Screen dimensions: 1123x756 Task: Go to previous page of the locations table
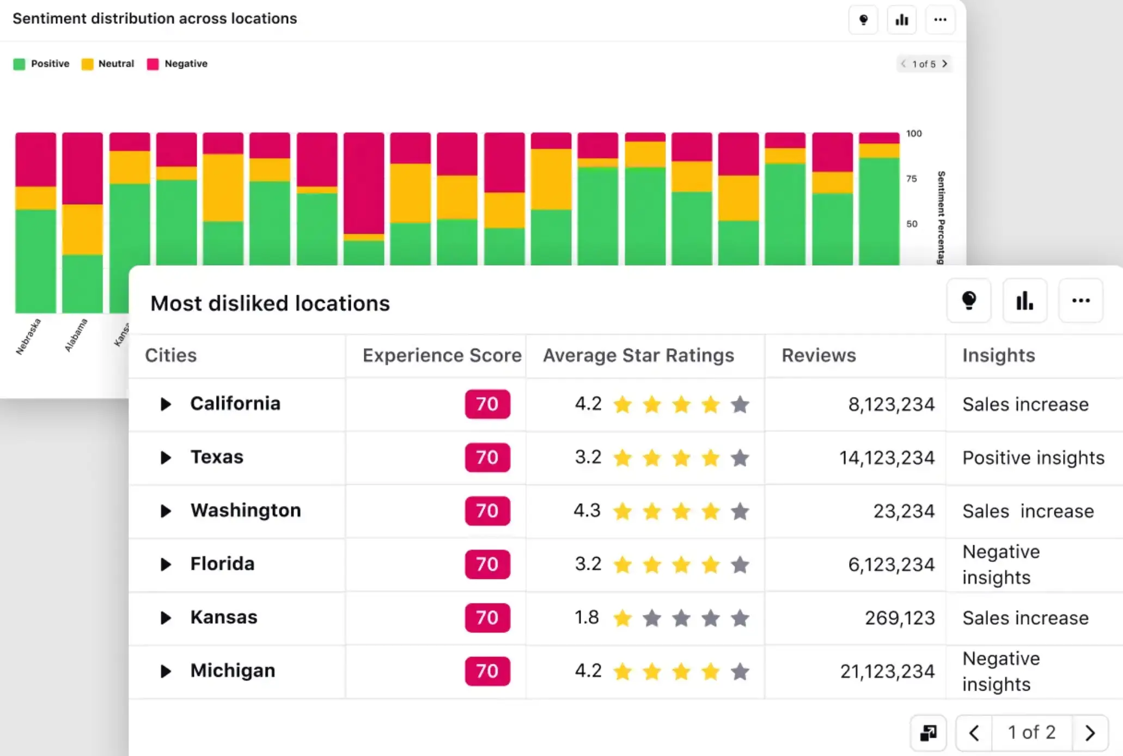(974, 733)
